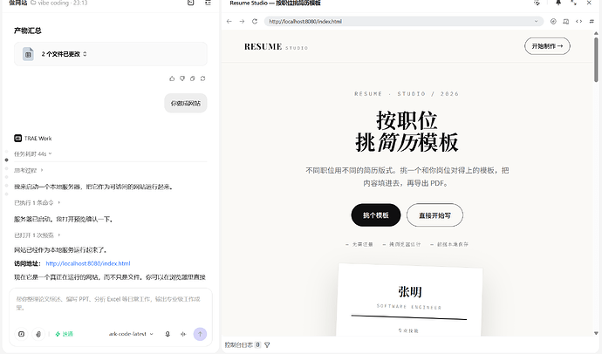Filter console logs with funnel icon
Screen dimensions: 602x354
(x=267, y=344)
